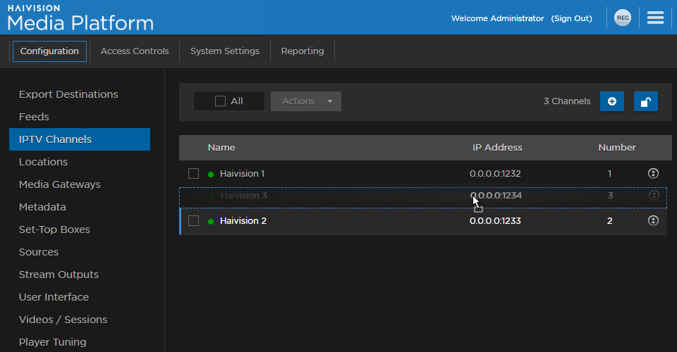Click the Sign Out link
Viewport: 677px width, 352px height.
pyautogui.click(x=571, y=18)
